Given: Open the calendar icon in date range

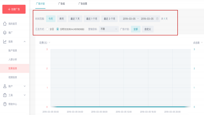Looking at the screenshot, I should (x=157, y=19).
